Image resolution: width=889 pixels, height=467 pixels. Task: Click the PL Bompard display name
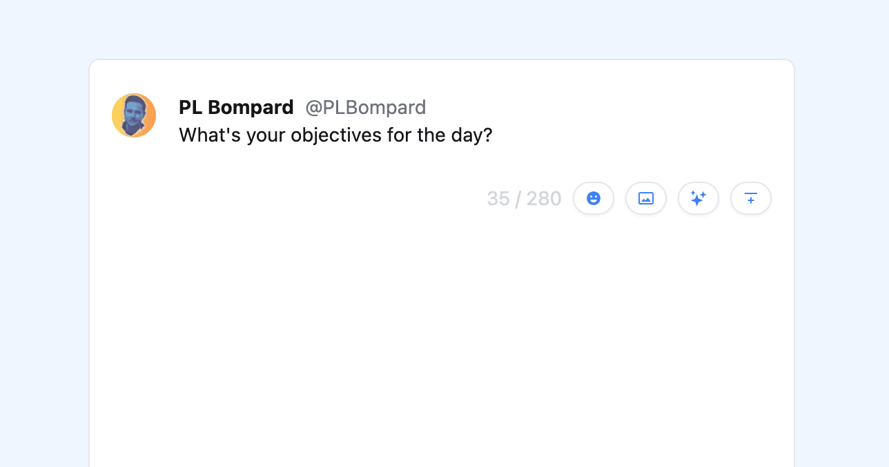[x=236, y=108]
